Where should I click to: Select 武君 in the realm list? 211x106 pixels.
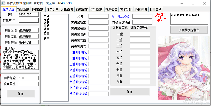(47, 29)
